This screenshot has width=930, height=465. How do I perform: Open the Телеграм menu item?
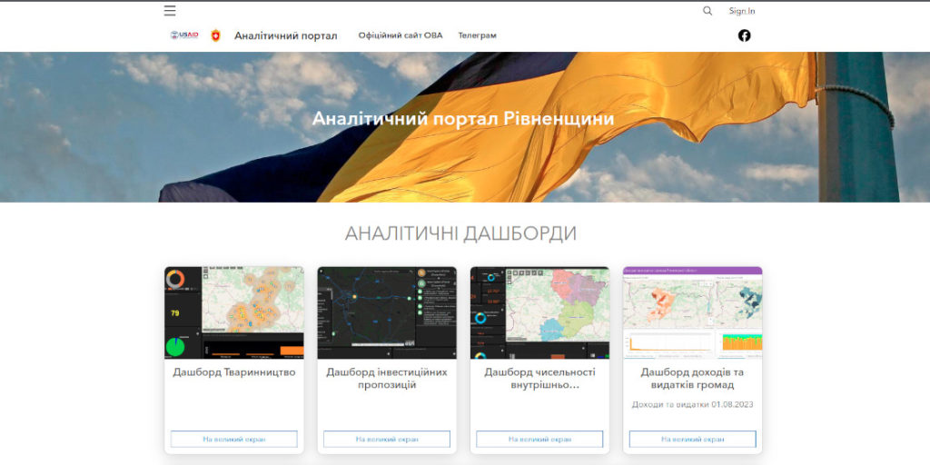pos(477,35)
